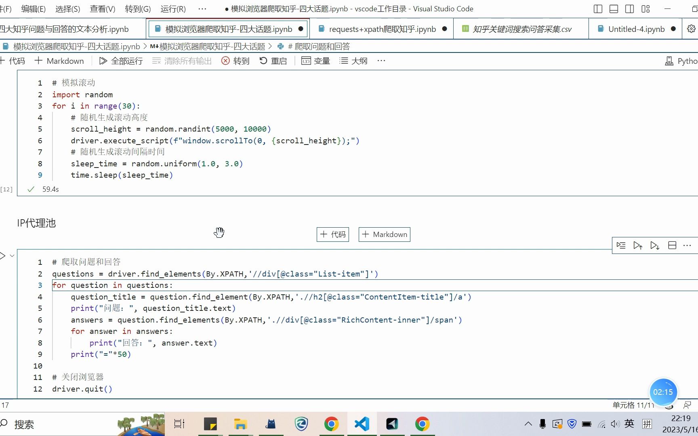Open notebook toolbar more actions ellipsis
Image resolution: width=698 pixels, height=436 pixels.
click(381, 61)
